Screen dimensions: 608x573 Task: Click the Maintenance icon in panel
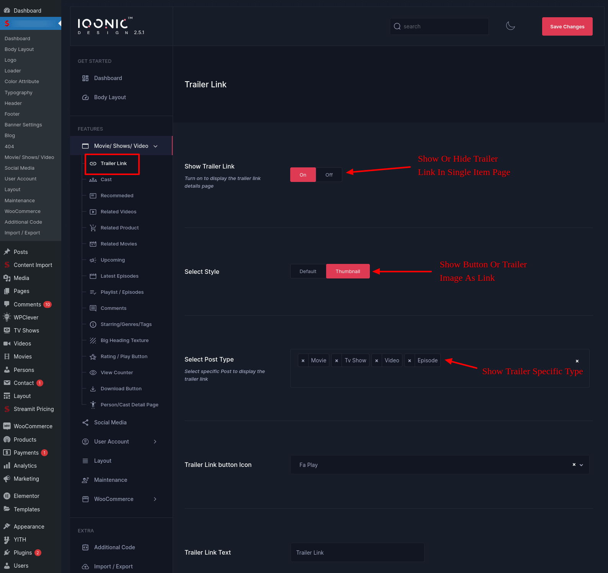tap(85, 480)
